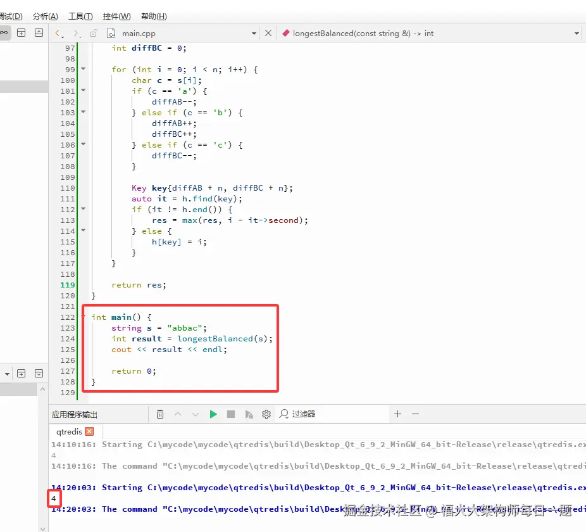586x532 pixels.
Task: Re-run the application with green play button
Action: click(x=213, y=414)
